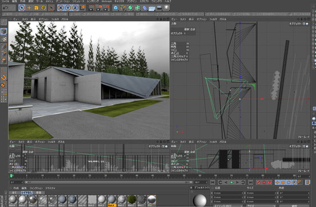
Task: Open 表示 menu in perspective viewport
Action: 33,19
